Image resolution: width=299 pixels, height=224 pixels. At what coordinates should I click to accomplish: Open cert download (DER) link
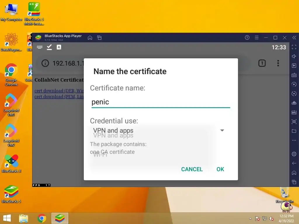pyautogui.click(x=59, y=91)
